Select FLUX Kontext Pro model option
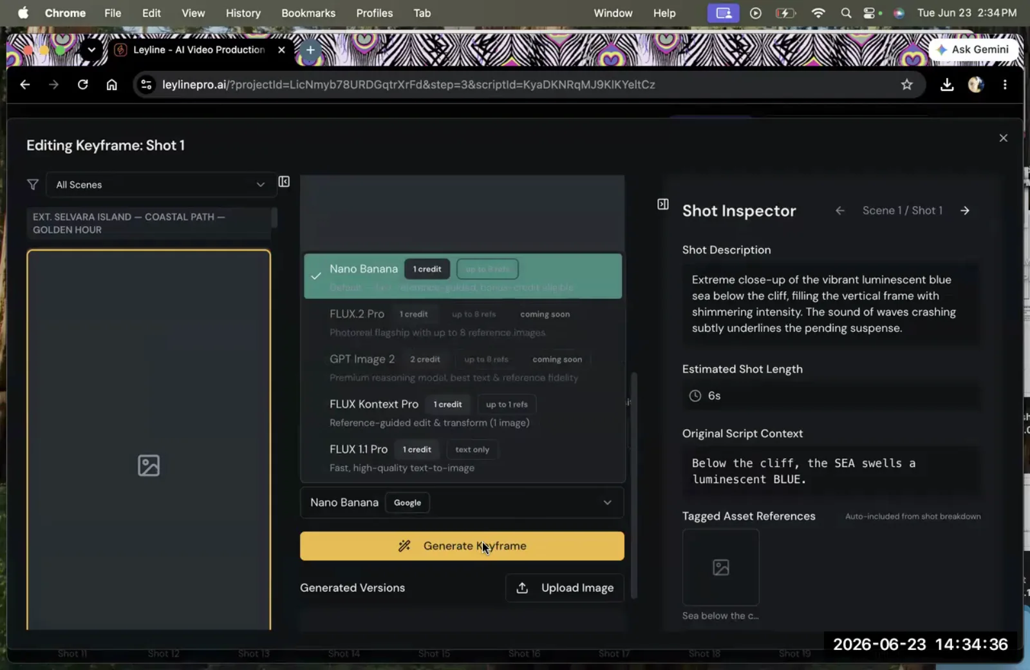The height and width of the screenshot is (670, 1030). tap(463, 412)
